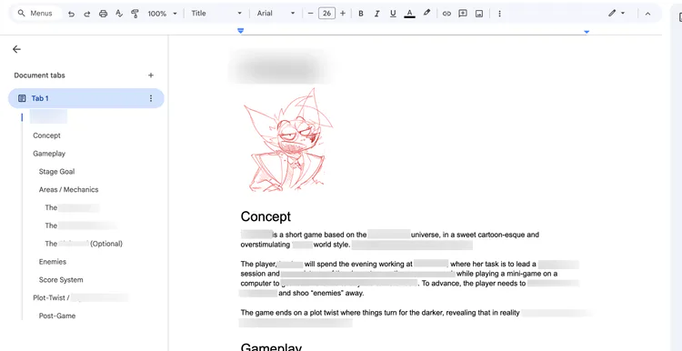Run spelling and grammar check
Image resolution: width=682 pixels, height=351 pixels.
(x=119, y=14)
